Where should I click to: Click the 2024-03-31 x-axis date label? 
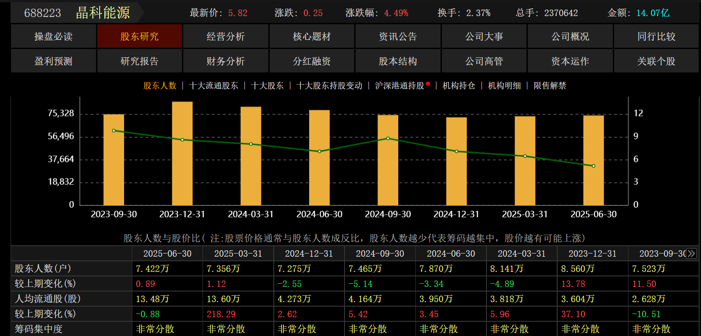pos(251,214)
